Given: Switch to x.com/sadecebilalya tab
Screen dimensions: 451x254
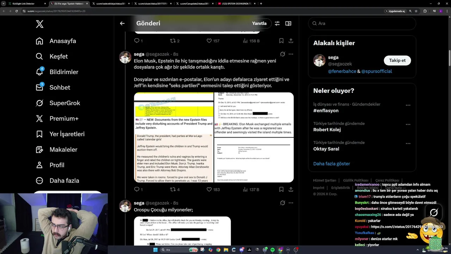Looking at the screenshot, I should tap(111, 4).
